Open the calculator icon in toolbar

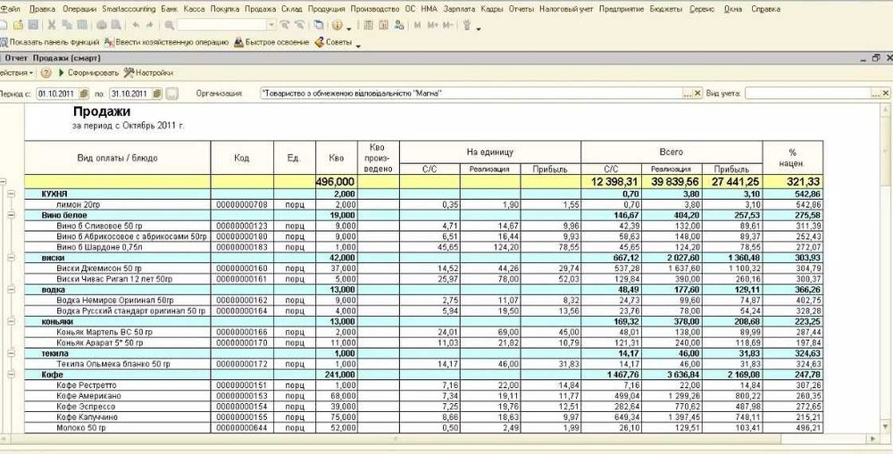[x=369, y=25]
